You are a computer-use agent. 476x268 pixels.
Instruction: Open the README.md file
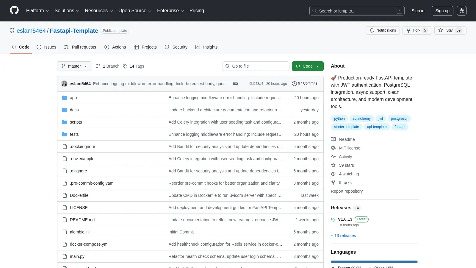click(x=82, y=220)
